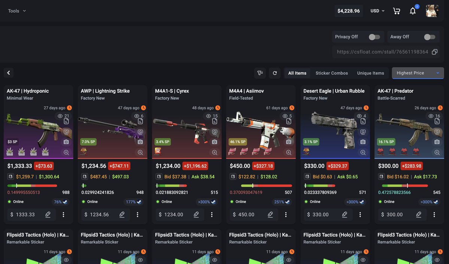Click Buff icon next to Bid $37.38
The height and width of the screenshot is (264, 449).
click(x=159, y=177)
